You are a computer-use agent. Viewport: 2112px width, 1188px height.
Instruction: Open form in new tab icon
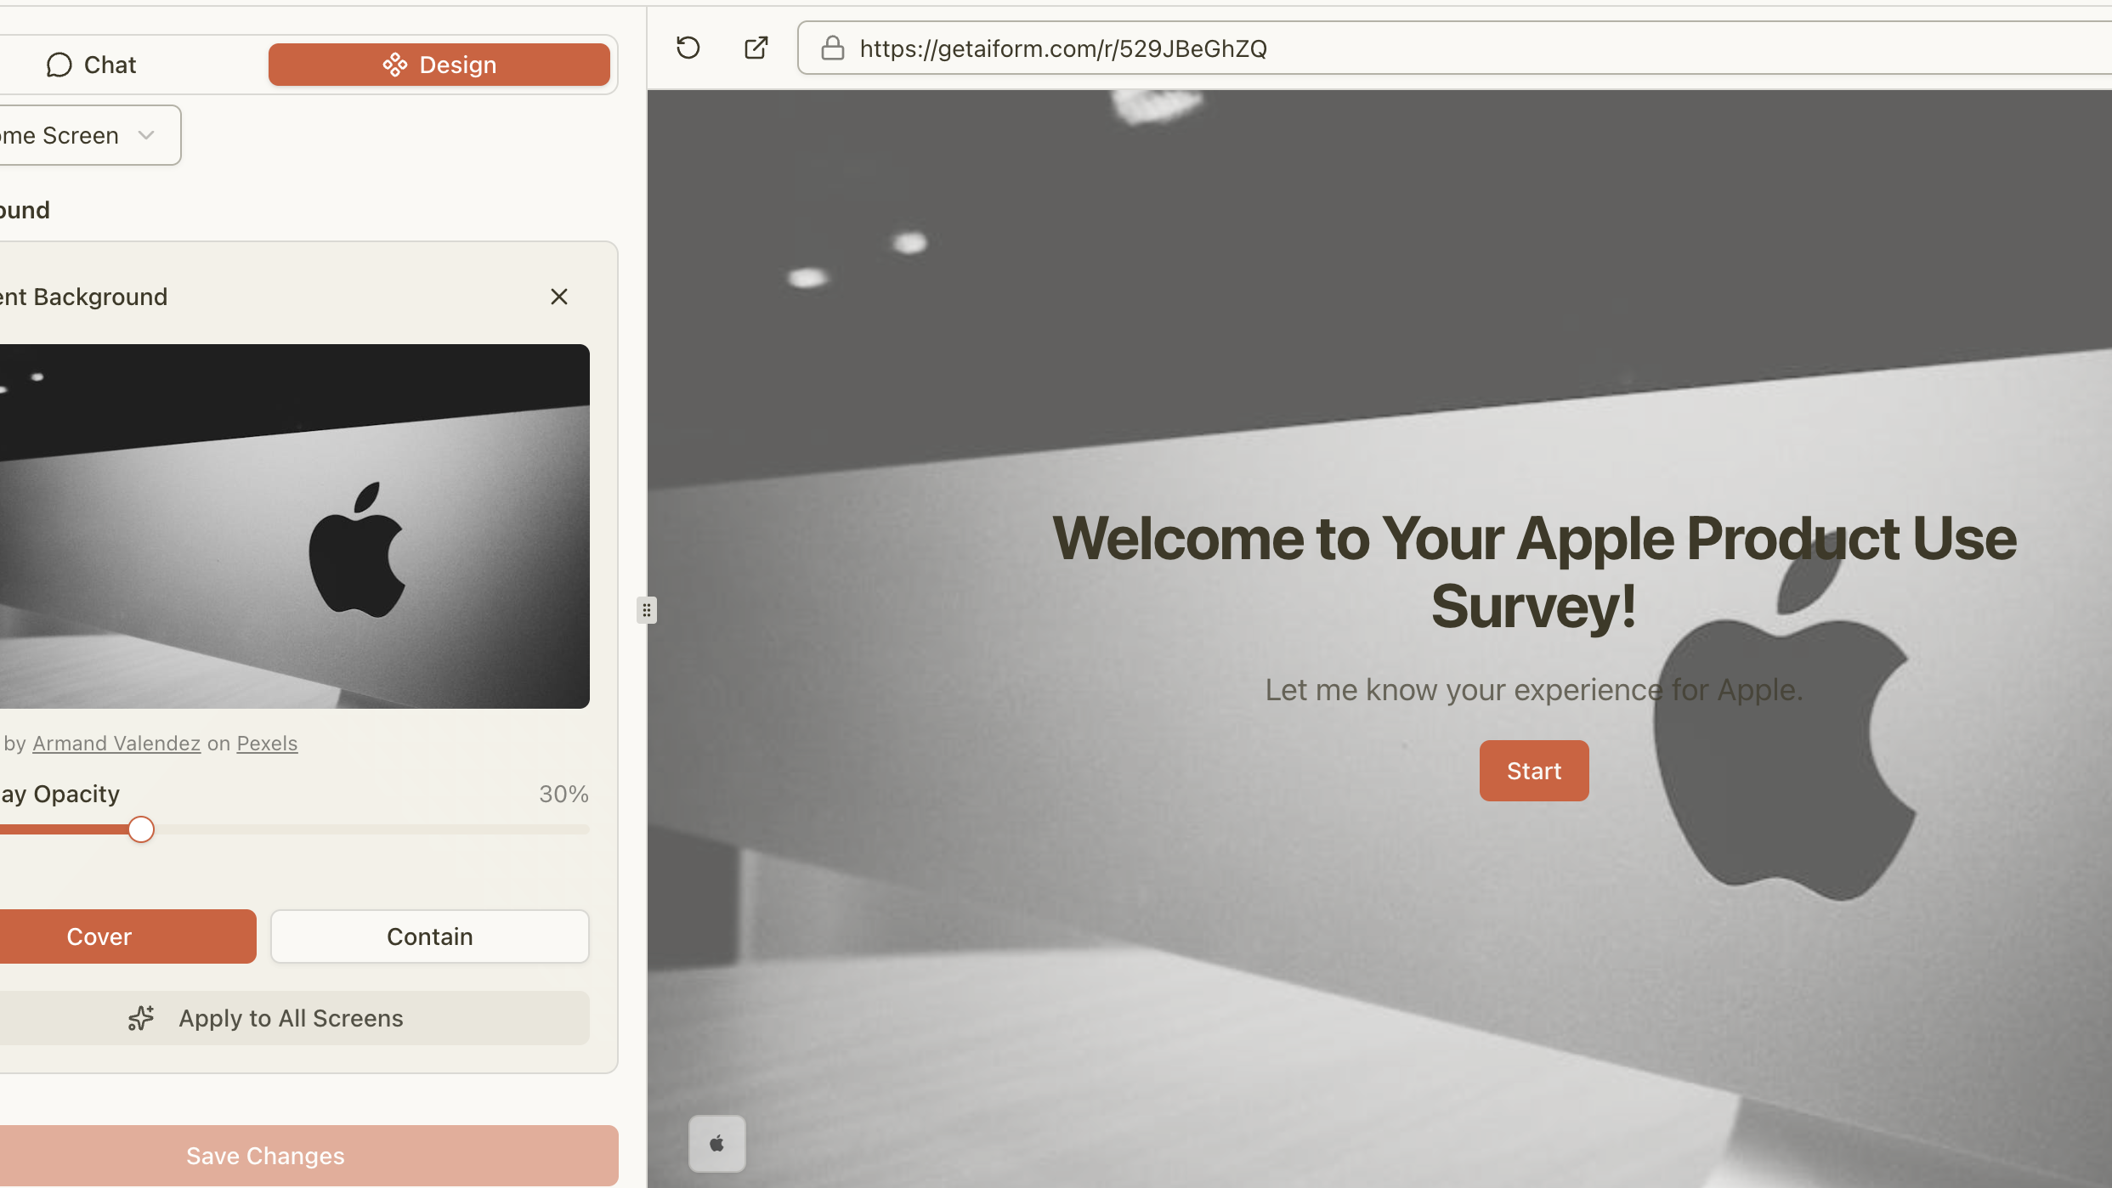756,48
